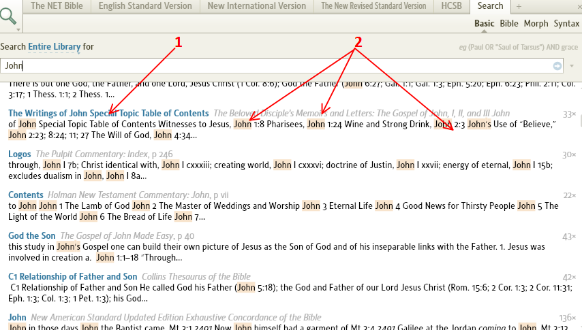The width and height of the screenshot is (582, 330).
Task: Click 'The Gospel of John Made Easy, p 40'
Action: (127, 235)
